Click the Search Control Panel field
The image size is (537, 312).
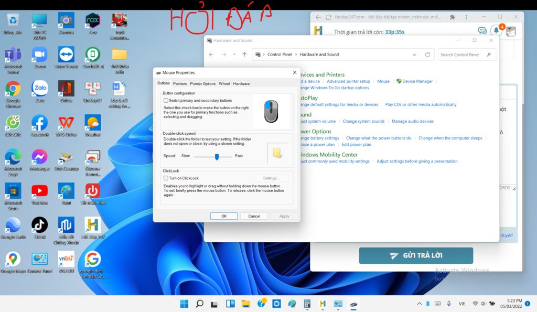coord(467,55)
